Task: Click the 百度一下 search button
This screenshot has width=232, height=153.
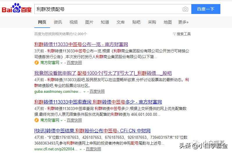Action: (x=206, y=9)
